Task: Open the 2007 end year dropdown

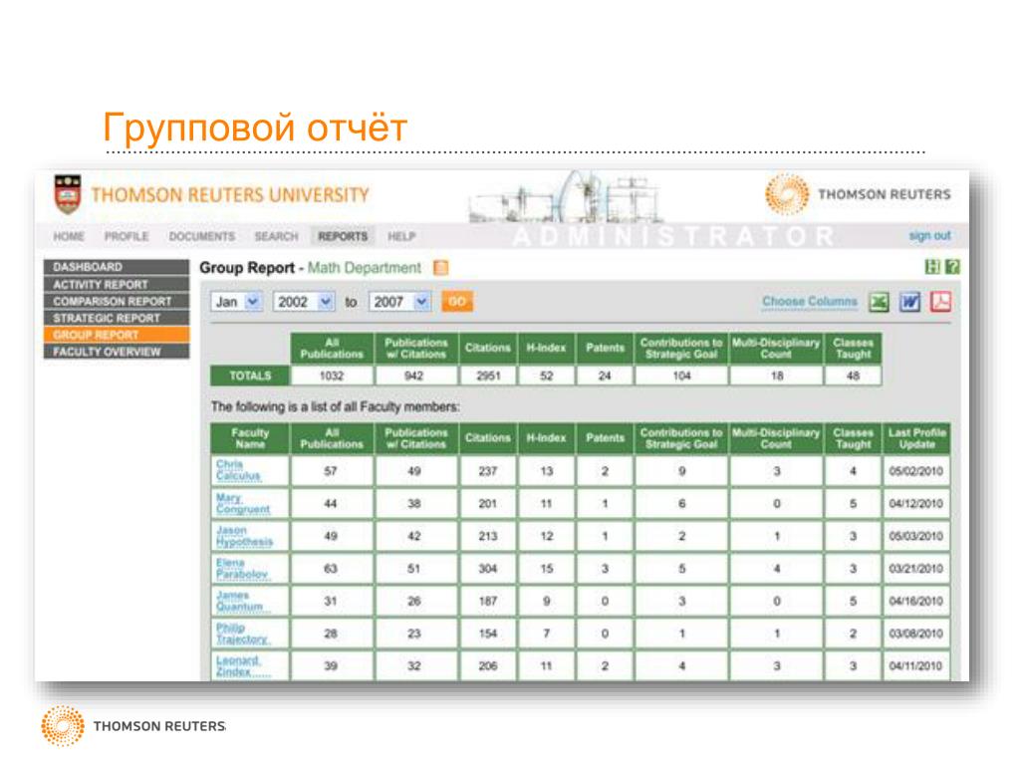Action: [399, 302]
